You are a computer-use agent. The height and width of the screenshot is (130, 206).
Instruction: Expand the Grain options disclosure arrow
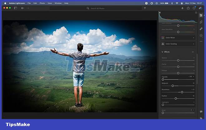[194, 110]
